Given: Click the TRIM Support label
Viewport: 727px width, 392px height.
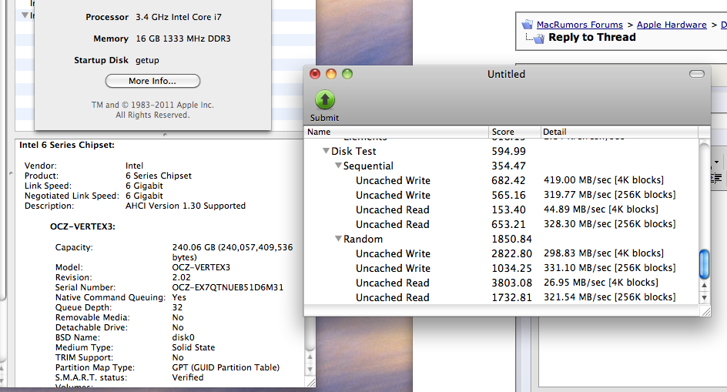Looking at the screenshot, I should [x=84, y=357].
